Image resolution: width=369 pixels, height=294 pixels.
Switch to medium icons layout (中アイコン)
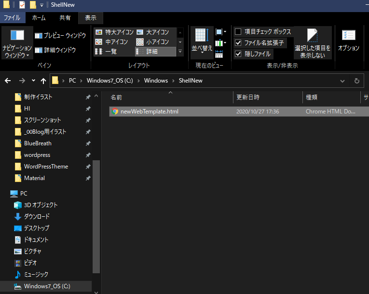click(111, 42)
